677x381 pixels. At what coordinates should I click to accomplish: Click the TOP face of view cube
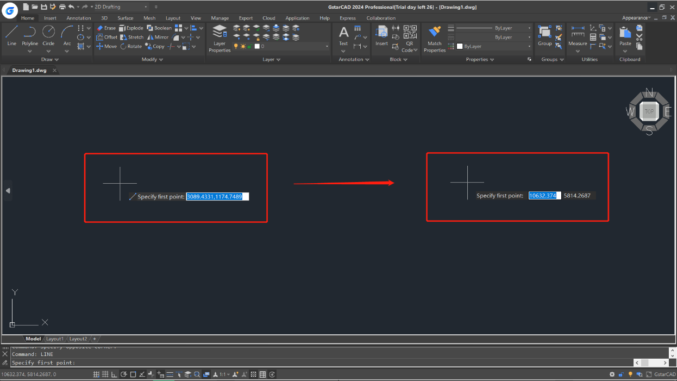(649, 111)
